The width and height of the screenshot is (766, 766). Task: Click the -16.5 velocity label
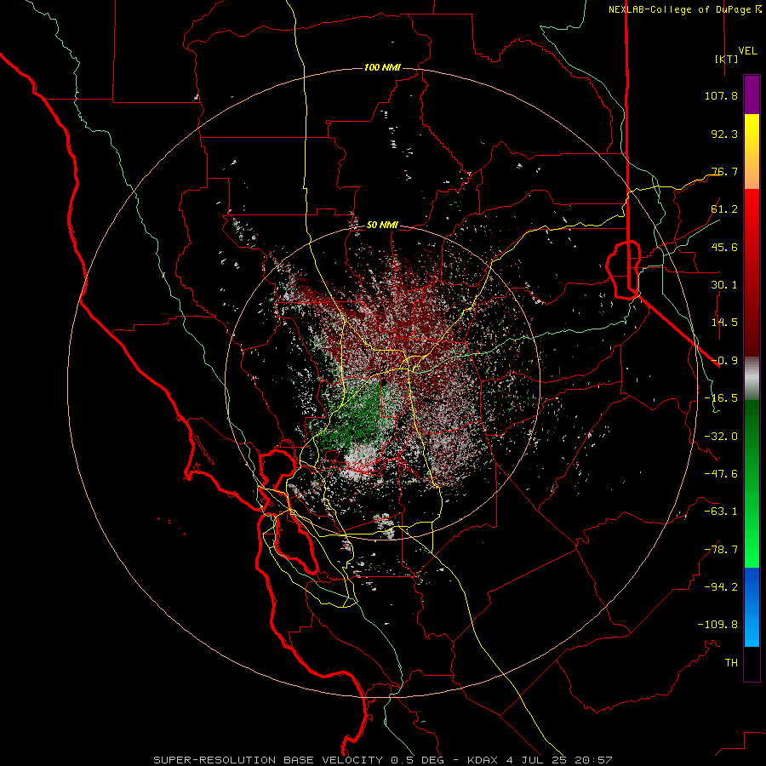click(x=721, y=398)
